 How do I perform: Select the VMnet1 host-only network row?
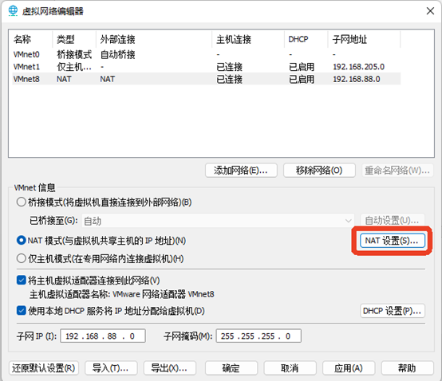click(x=207, y=67)
